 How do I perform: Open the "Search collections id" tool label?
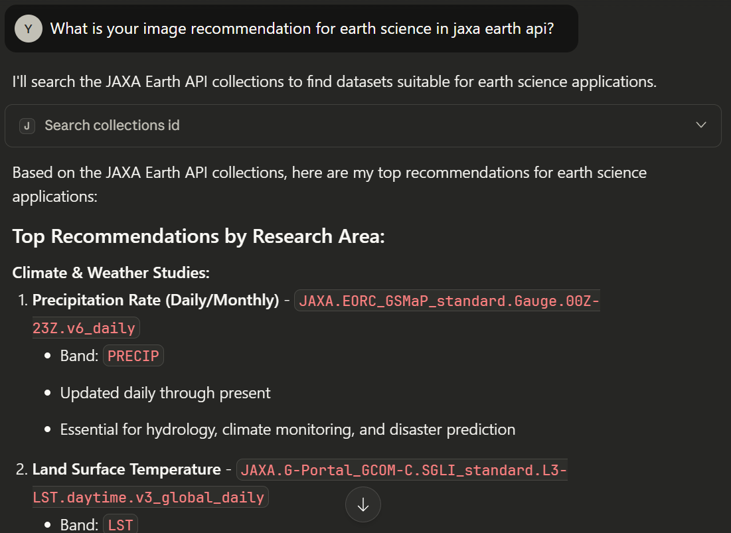[x=112, y=125]
